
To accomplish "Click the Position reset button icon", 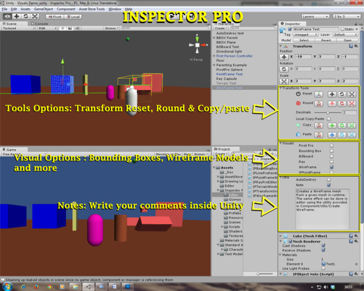I will point(284,57).
